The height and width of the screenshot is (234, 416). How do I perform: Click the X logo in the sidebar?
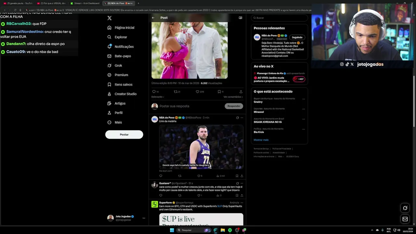tap(110, 18)
